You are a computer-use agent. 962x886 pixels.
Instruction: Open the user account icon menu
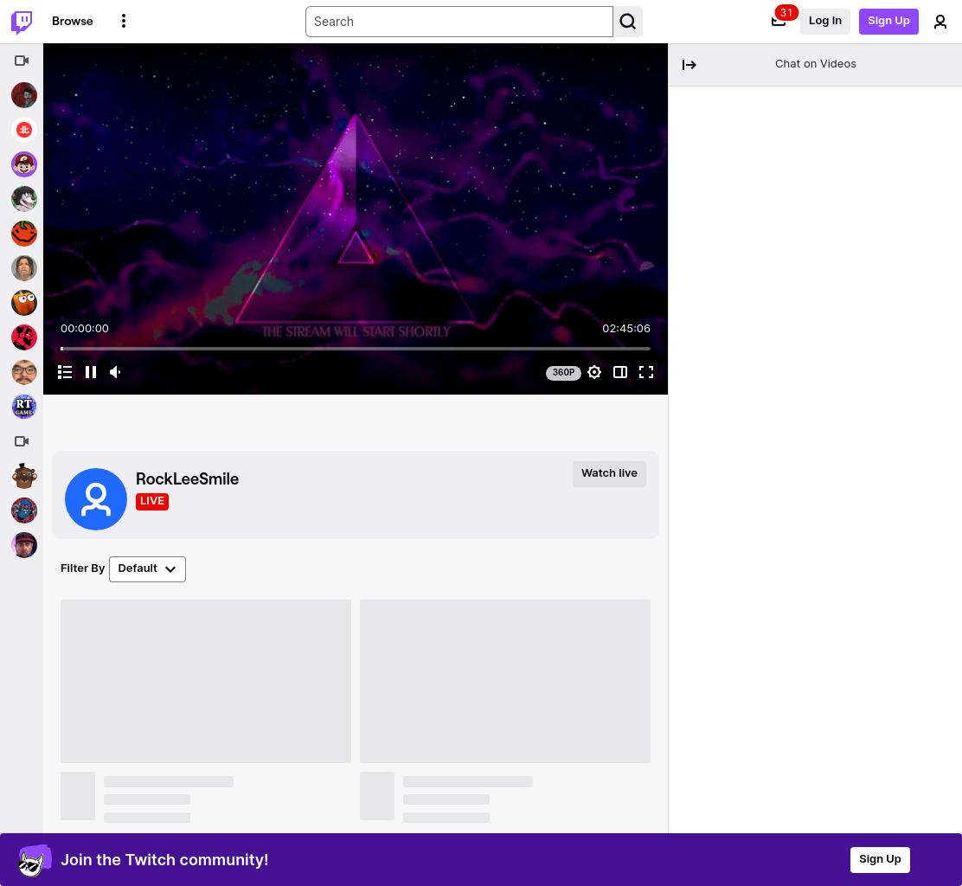coord(940,22)
